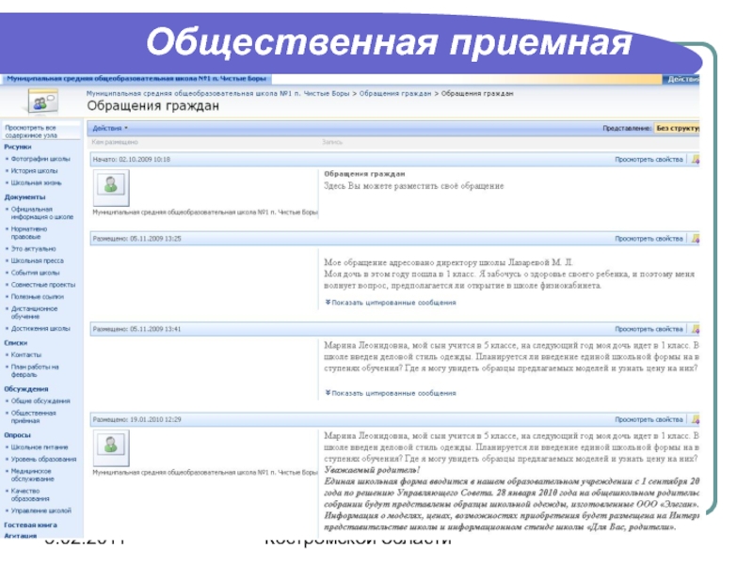Open Гостевая книга in the sidebar

pos(30,525)
